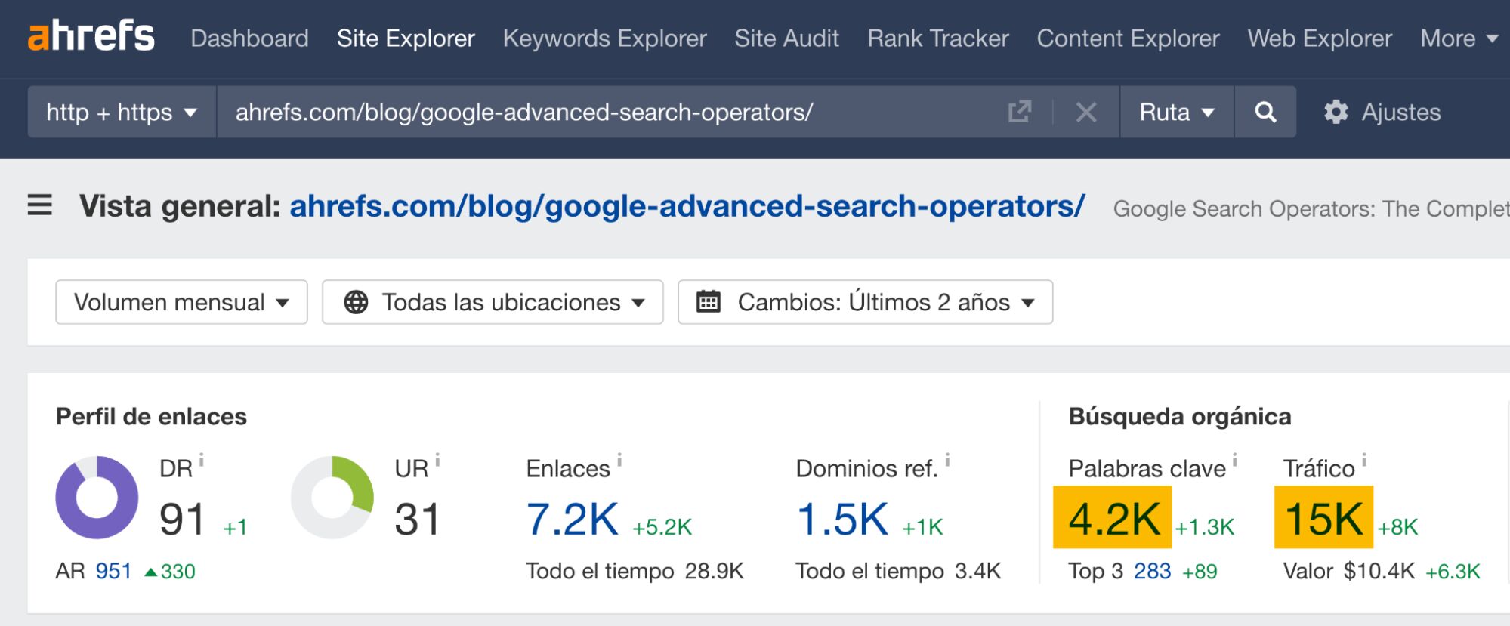Click the DR donut chart
The height and width of the screenshot is (626, 1510).
(x=97, y=498)
